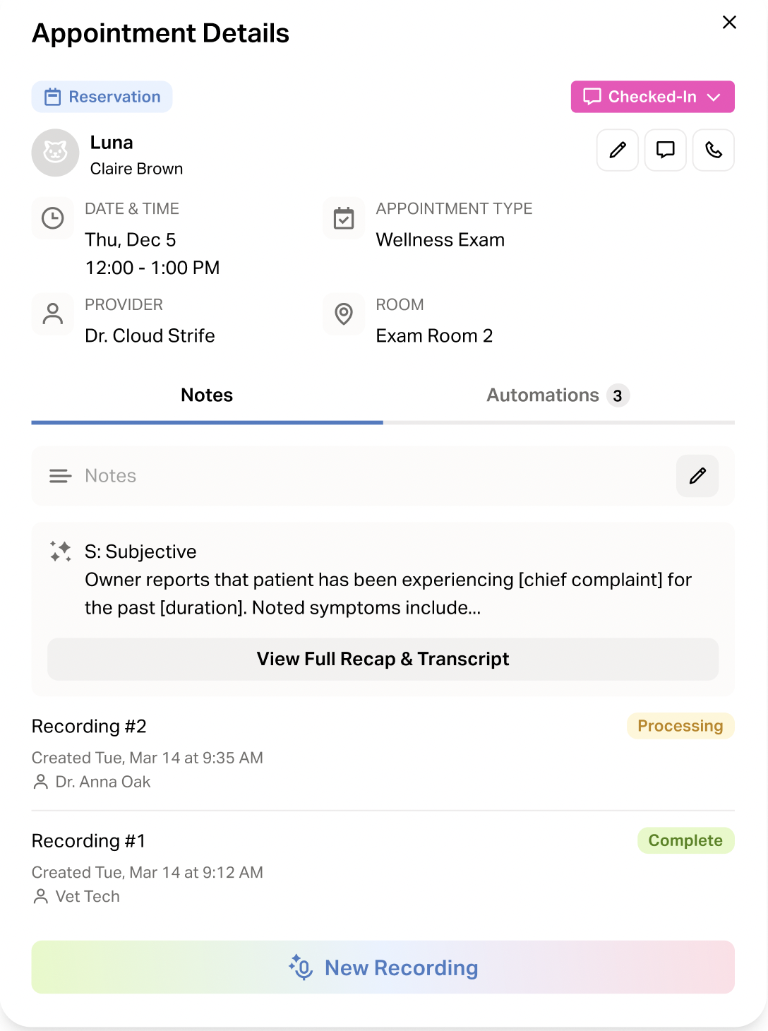The image size is (768, 1031).
Task: Click the clock icon beside Date & Time
Action: [x=53, y=218]
